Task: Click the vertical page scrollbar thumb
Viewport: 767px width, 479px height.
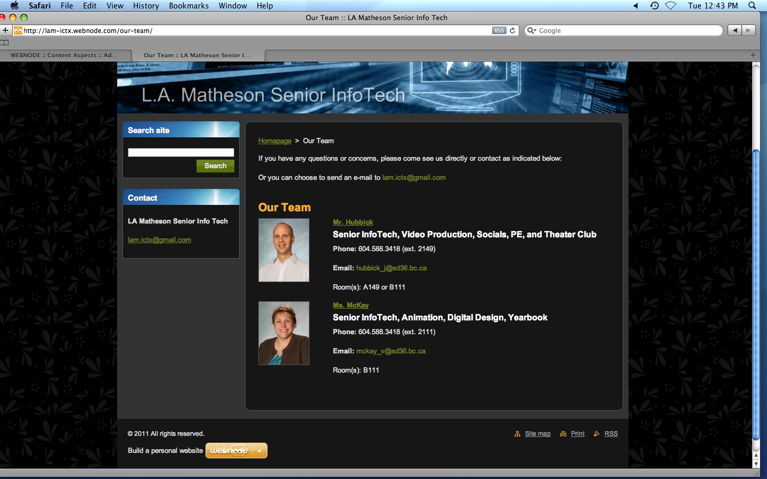Action: click(x=756, y=295)
